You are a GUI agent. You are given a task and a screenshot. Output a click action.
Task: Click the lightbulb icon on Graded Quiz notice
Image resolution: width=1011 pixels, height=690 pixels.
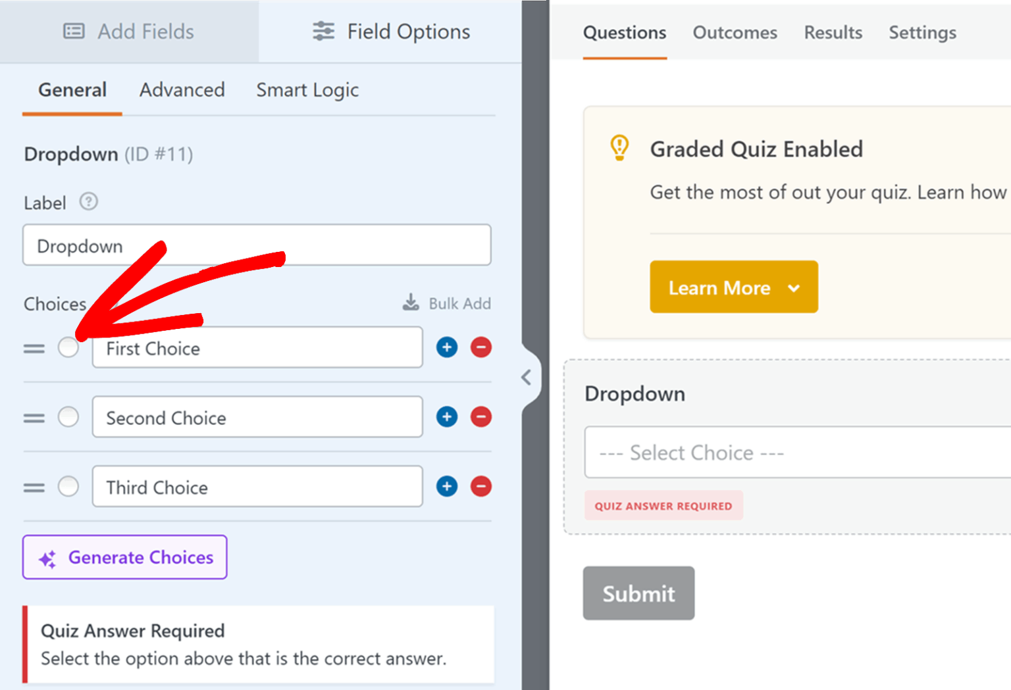(619, 147)
